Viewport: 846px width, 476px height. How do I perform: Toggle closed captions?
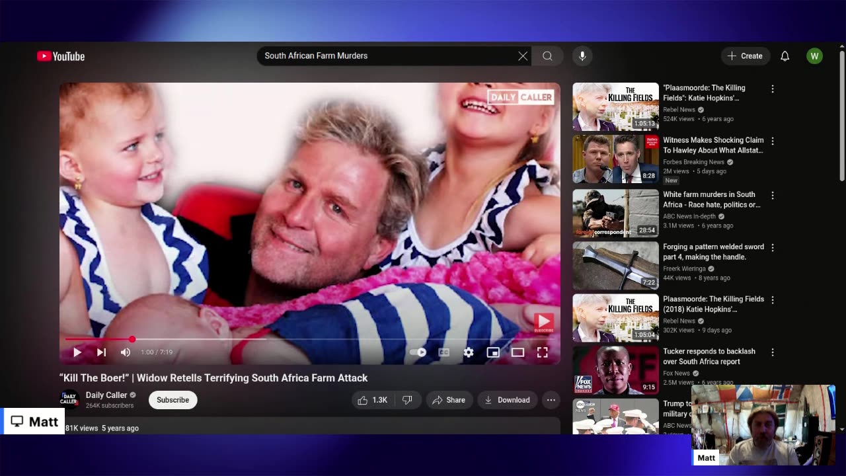tap(444, 352)
